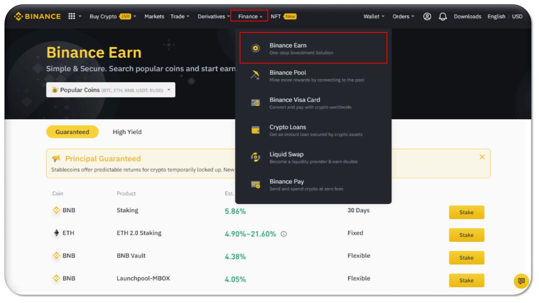The image size is (539, 303).
Task: Click the Binance Visa Card icon
Action: (256, 103)
